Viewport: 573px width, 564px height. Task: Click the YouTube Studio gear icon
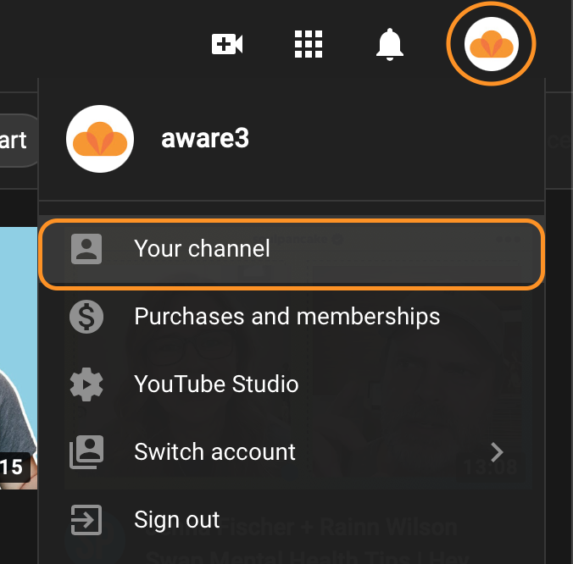[86, 384]
